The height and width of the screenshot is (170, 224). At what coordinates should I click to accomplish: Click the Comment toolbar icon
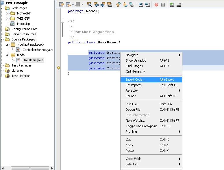[172, 5]
